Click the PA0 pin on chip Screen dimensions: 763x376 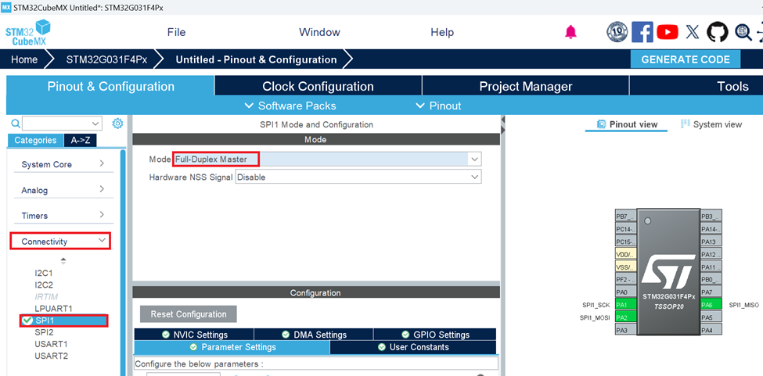626,292
